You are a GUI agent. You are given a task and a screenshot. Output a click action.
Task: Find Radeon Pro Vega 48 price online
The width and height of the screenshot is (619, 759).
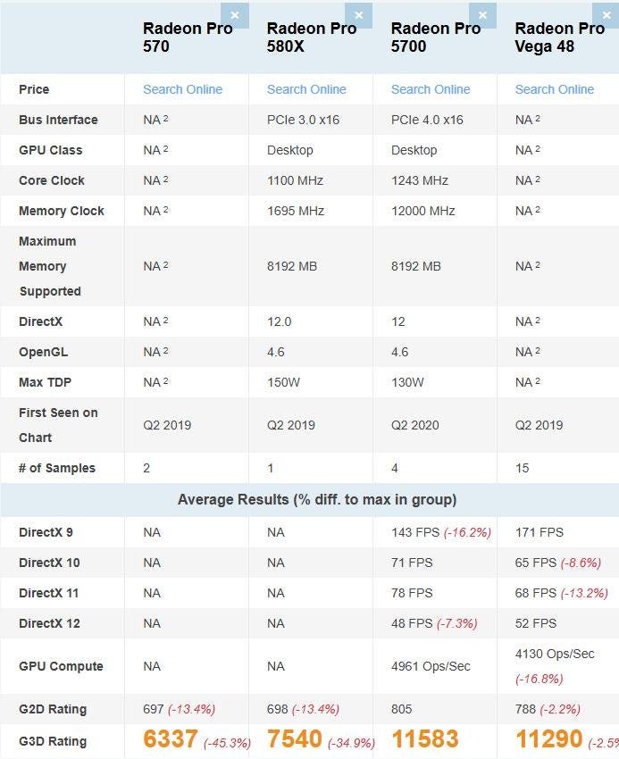[554, 89]
